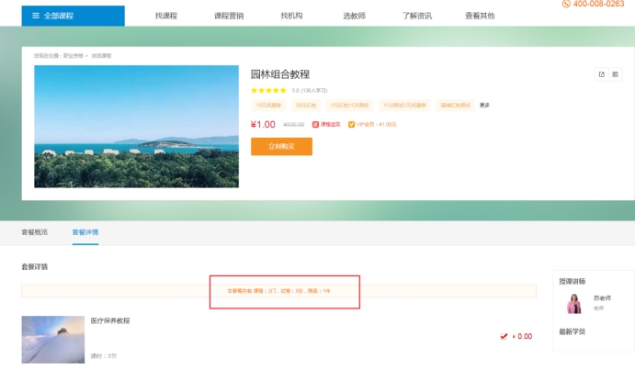Screen dimensions: 635x370
Task: Click the 课时 lesson count text
Action: tap(103, 356)
